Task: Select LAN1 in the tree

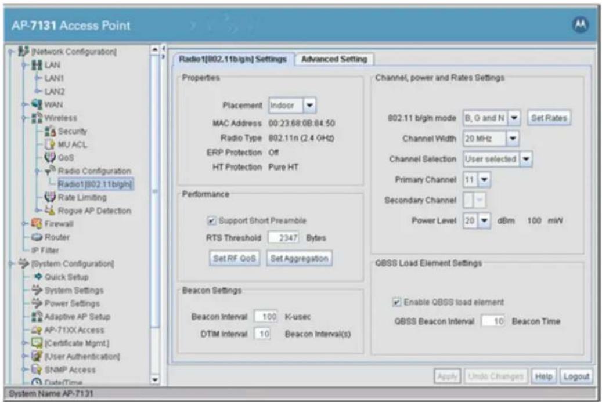Action: coord(54,78)
